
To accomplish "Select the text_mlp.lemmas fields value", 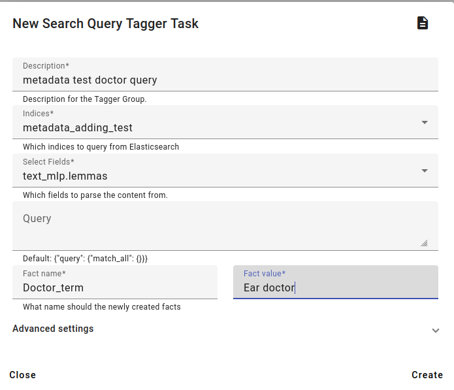I will tap(65, 176).
